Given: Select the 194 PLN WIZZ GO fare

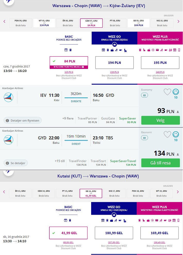Looking at the screenshot, I should pyautogui.click(x=115, y=63).
